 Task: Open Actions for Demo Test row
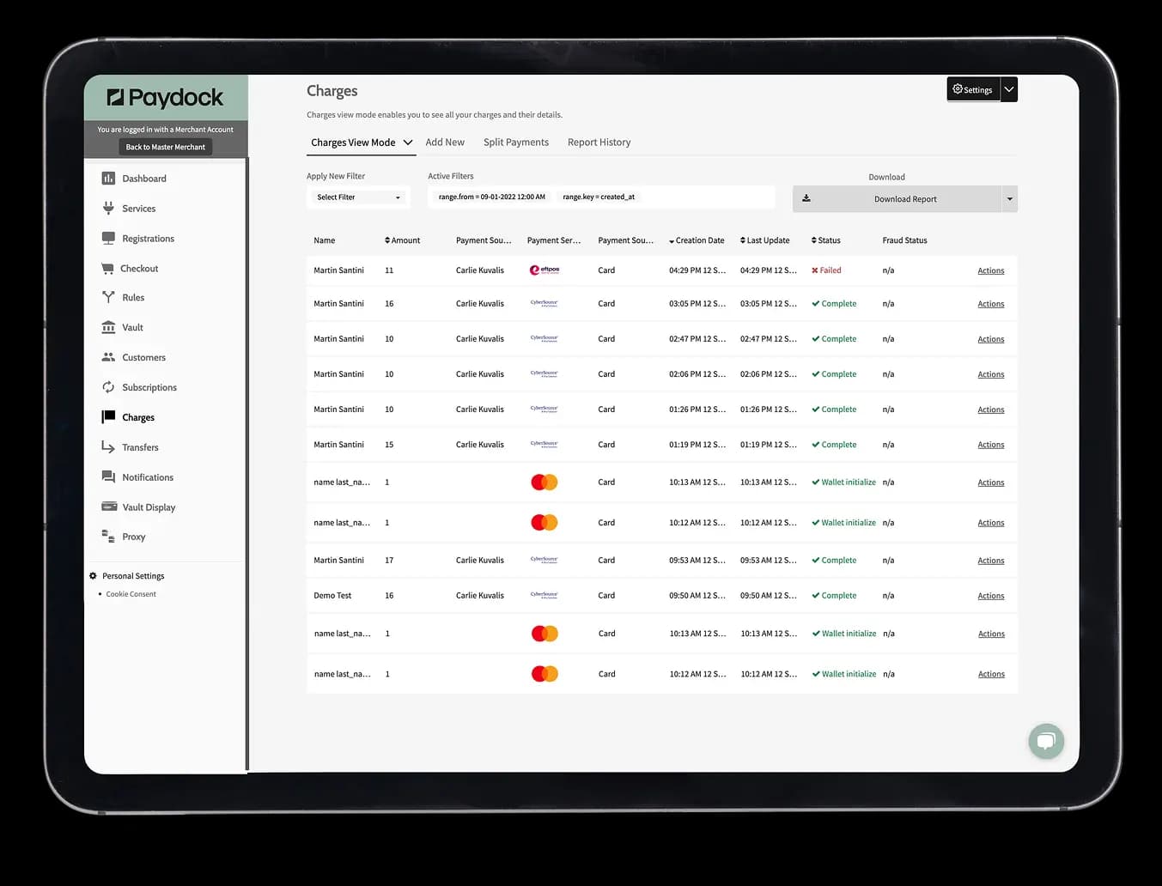[x=991, y=596]
